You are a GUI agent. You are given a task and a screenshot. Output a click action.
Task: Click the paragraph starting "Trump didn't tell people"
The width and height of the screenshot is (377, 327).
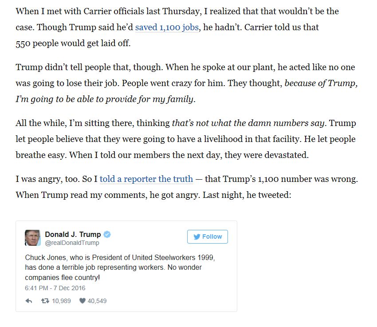tap(187, 83)
